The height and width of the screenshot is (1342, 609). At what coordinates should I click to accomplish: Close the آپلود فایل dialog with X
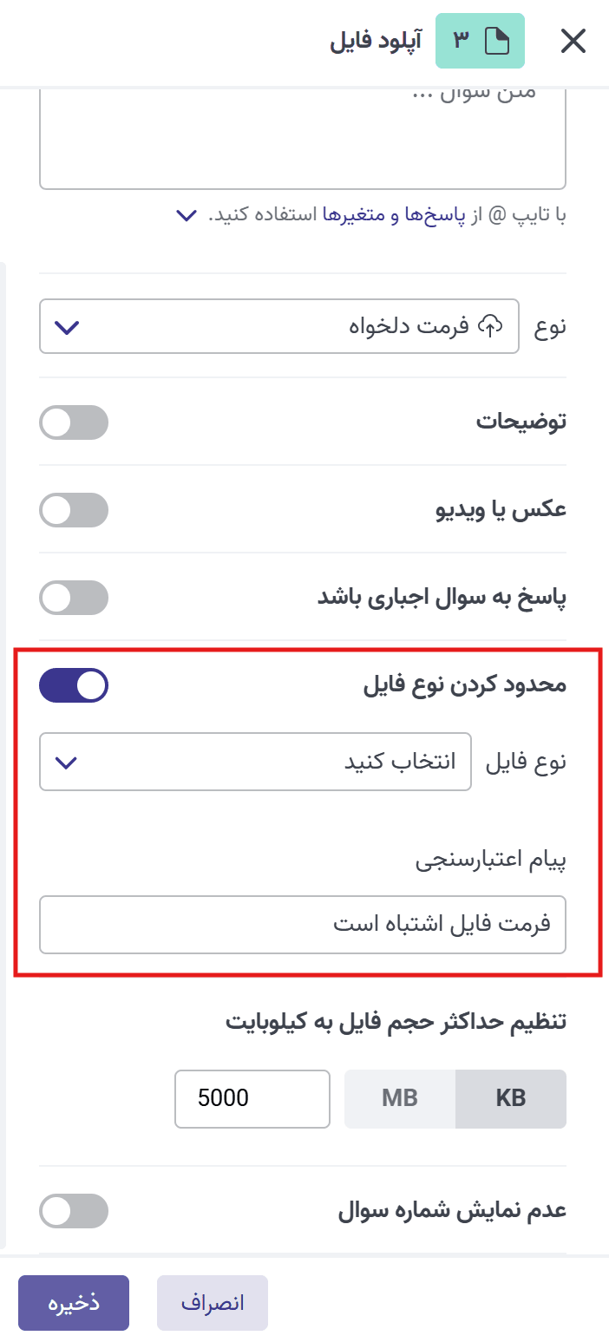[x=573, y=41]
